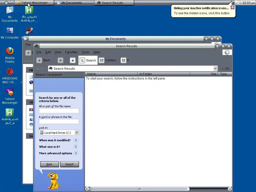Open the File menu in Search Results

coord(39,52)
